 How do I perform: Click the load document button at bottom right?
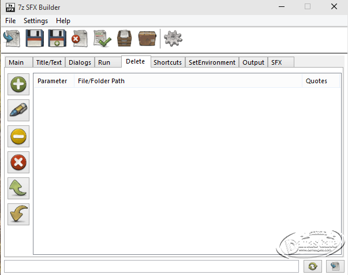pos(335,266)
